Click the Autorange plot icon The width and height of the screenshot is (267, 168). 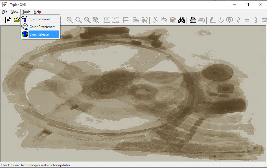tap(116, 20)
